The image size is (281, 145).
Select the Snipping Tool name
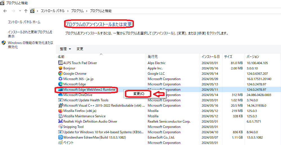pyautogui.click(x=73, y=127)
